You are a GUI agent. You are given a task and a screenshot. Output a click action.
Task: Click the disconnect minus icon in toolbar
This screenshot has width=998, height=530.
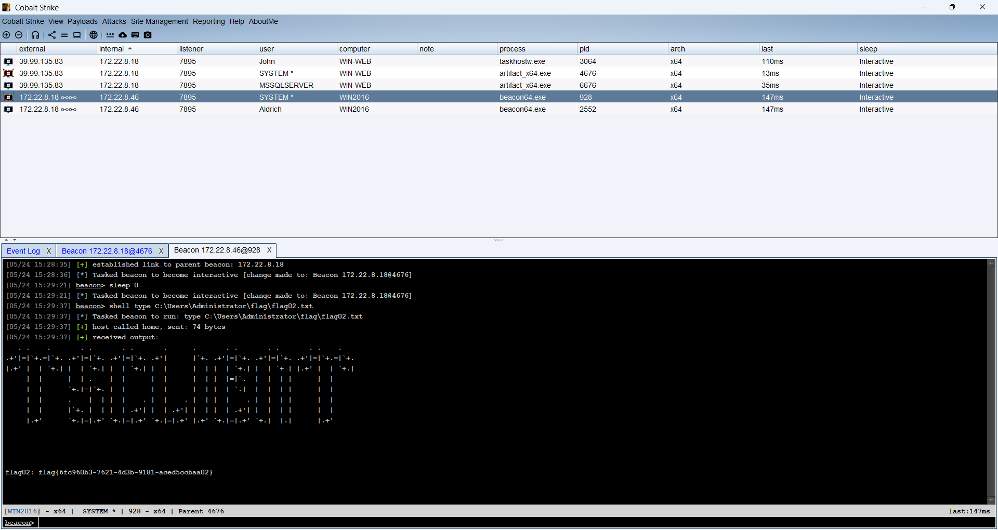(19, 35)
